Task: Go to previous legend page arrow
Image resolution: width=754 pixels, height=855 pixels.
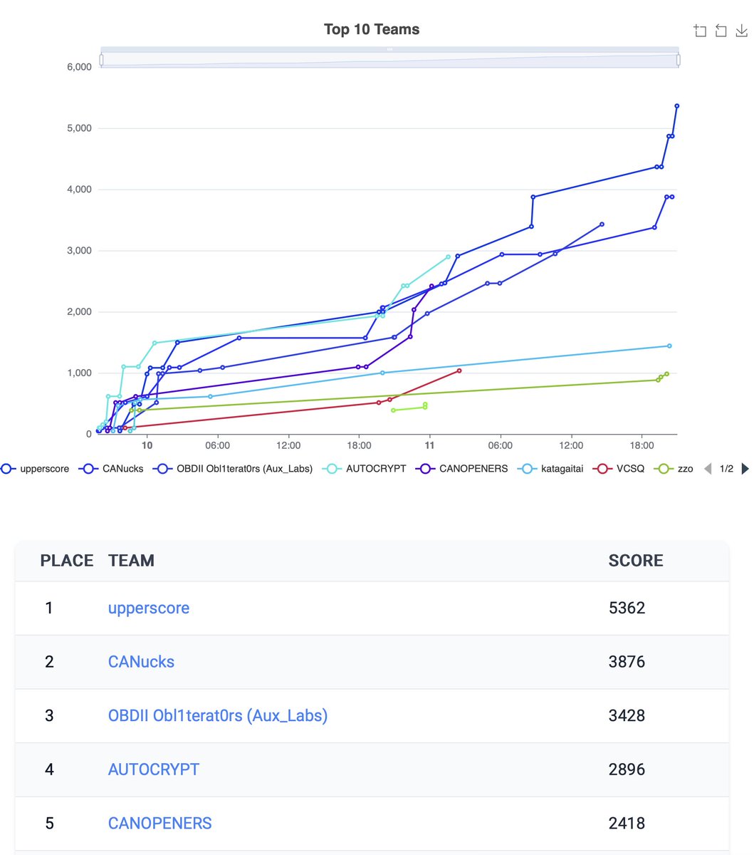Action: 707,469
